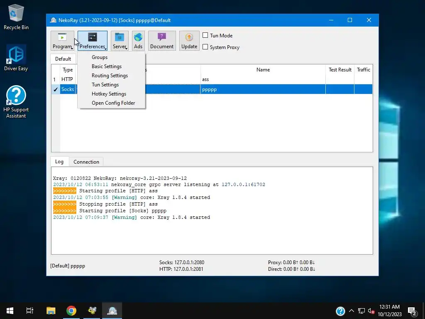Sort by the Name column header
This screenshot has height=319, width=425.
coord(263,70)
